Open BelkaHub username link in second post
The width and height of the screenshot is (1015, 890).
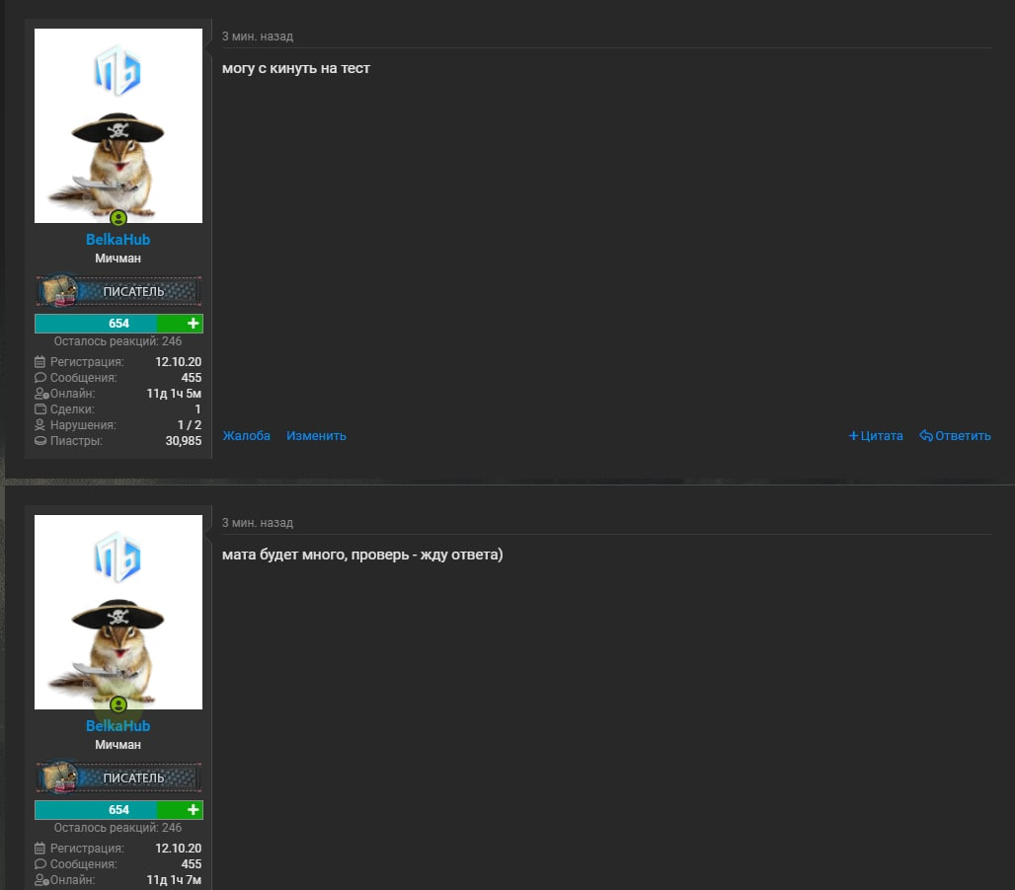[x=117, y=725]
